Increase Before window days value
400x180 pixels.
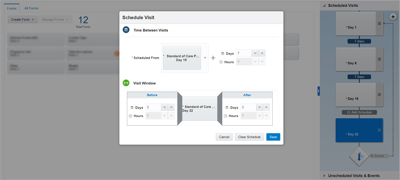coord(171,107)
